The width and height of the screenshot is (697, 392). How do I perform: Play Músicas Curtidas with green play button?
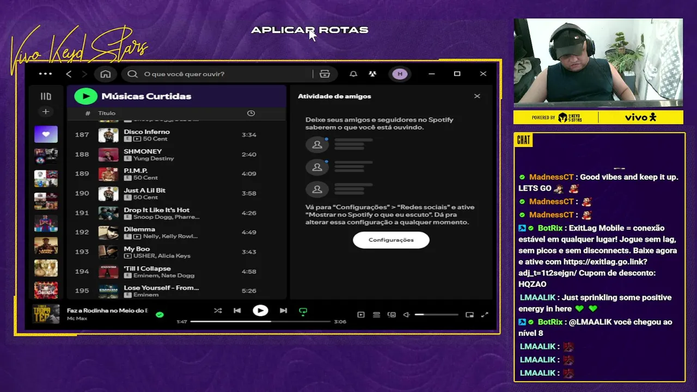[85, 96]
